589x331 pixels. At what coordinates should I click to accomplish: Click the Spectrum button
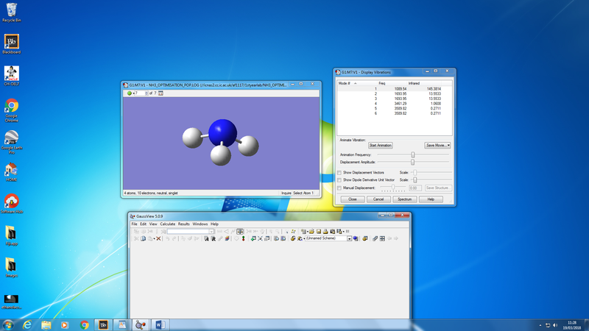tap(405, 199)
